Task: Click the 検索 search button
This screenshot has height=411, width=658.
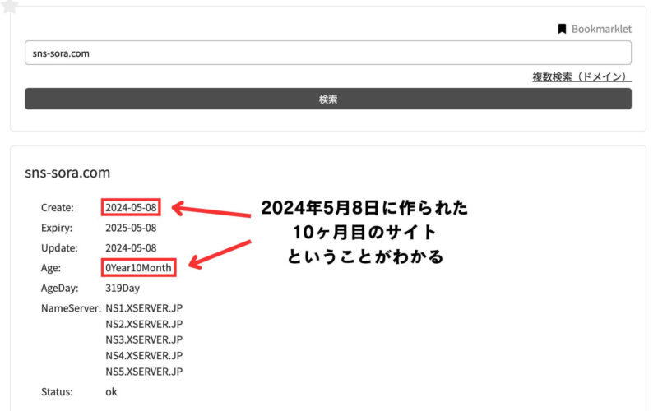Action: tap(327, 99)
